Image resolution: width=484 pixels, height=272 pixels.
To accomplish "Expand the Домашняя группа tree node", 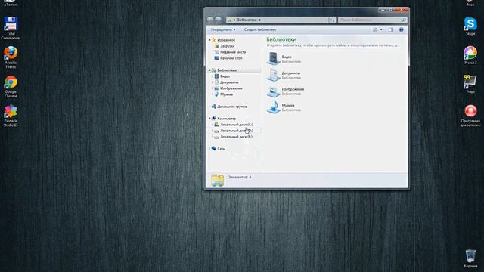I will pyautogui.click(x=209, y=107).
